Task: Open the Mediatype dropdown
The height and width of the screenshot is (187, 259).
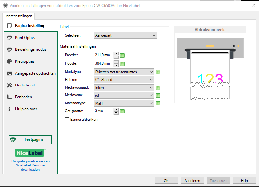Action: (124, 72)
